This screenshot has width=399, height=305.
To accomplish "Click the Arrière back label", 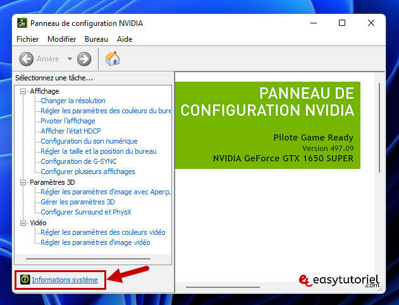I will (47, 59).
